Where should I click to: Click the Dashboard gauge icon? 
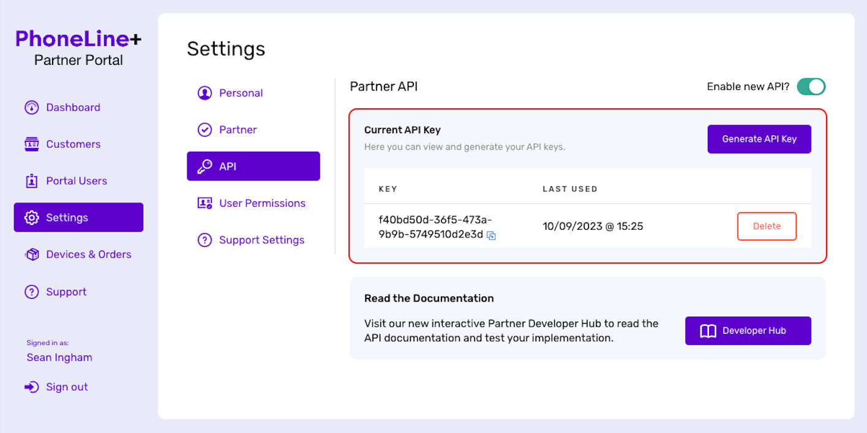click(31, 108)
